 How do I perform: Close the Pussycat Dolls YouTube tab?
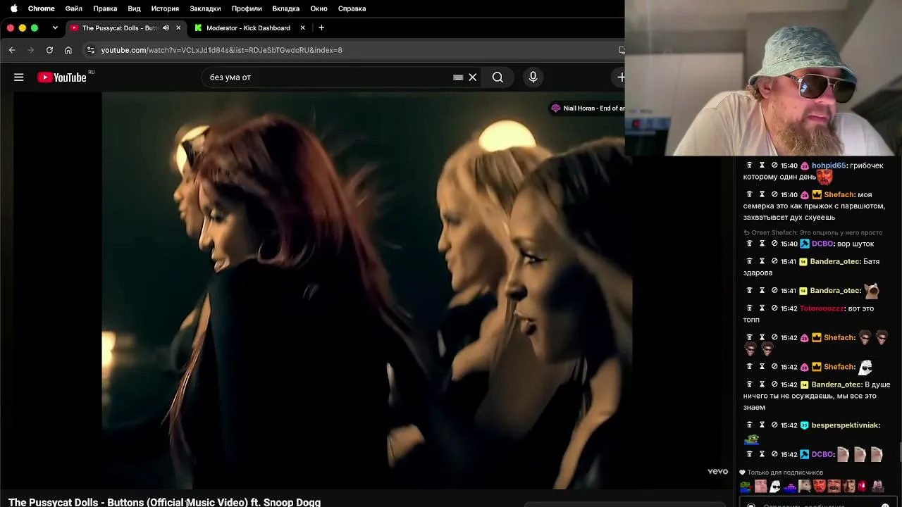[178, 28]
